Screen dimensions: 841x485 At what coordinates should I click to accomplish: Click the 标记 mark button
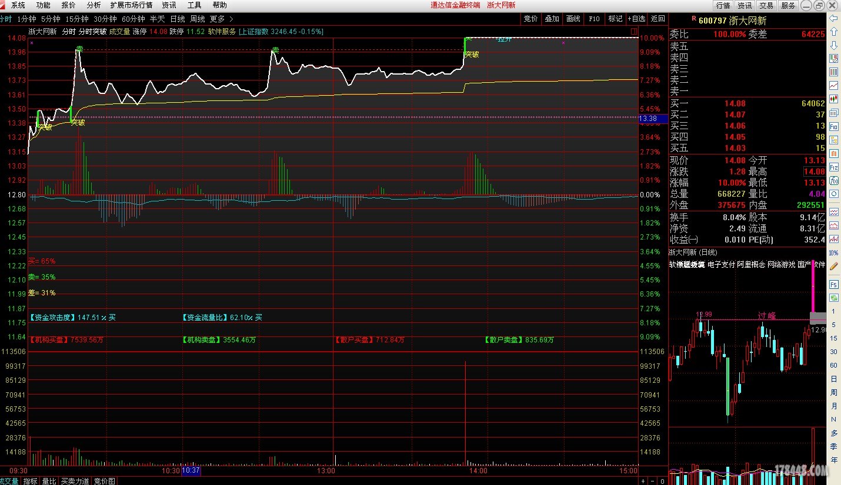(615, 19)
